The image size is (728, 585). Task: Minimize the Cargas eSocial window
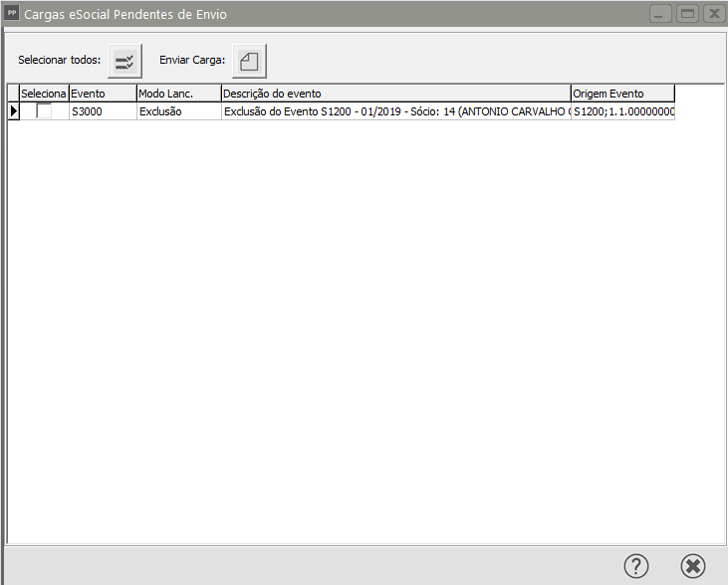pos(660,14)
